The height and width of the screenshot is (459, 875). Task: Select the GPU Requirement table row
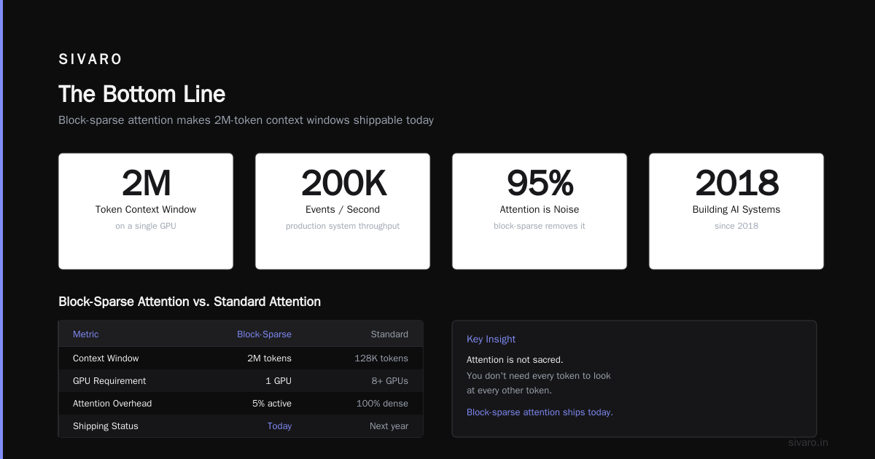click(x=241, y=381)
